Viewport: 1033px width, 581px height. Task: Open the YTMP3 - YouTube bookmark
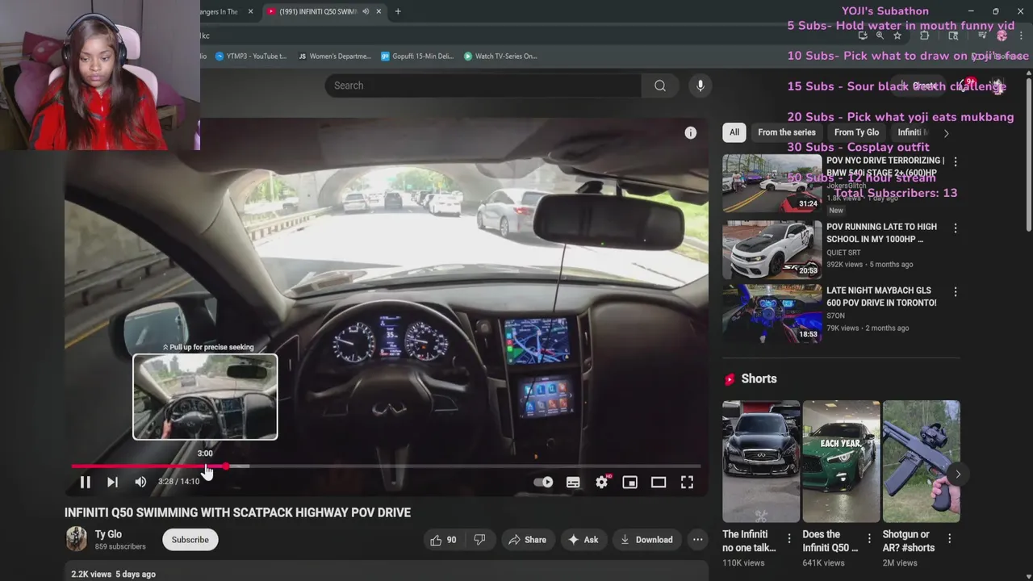251,56
